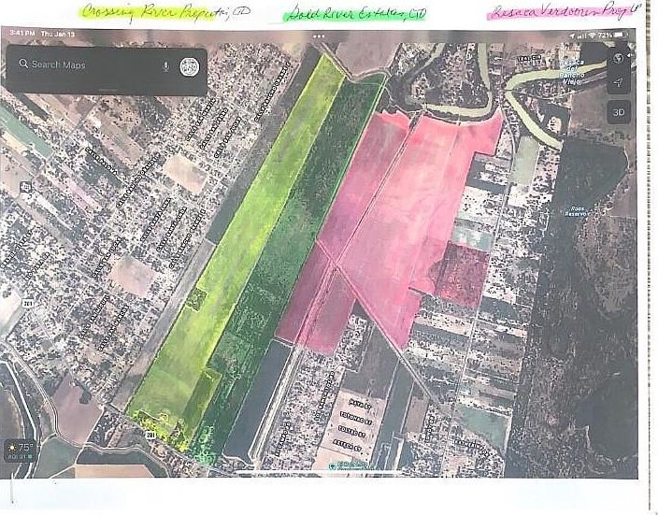Tap the location tracking arrow button

click(618, 82)
